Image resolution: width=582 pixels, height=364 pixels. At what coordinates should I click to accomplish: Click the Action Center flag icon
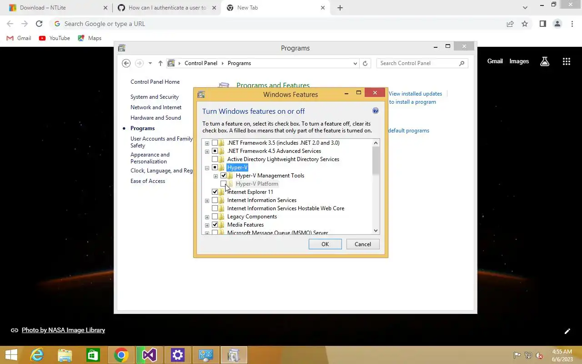click(x=517, y=355)
